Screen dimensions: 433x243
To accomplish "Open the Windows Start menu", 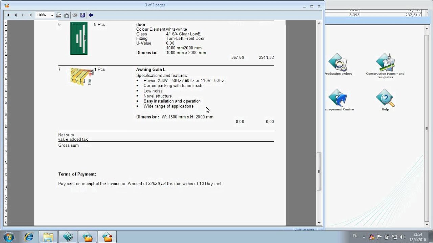I will point(9,237).
